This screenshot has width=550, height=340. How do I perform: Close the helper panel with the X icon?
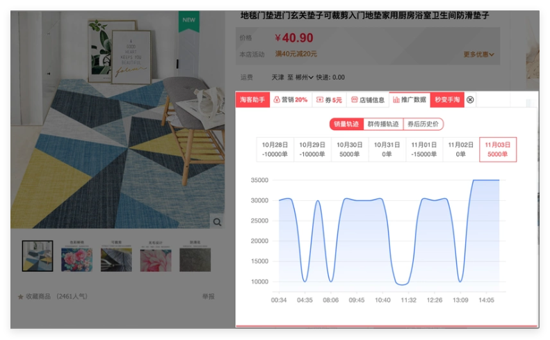click(470, 100)
